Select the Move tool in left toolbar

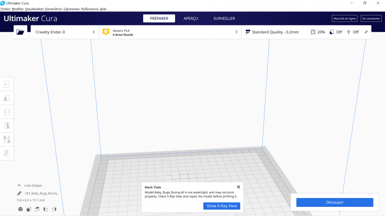(7, 84)
